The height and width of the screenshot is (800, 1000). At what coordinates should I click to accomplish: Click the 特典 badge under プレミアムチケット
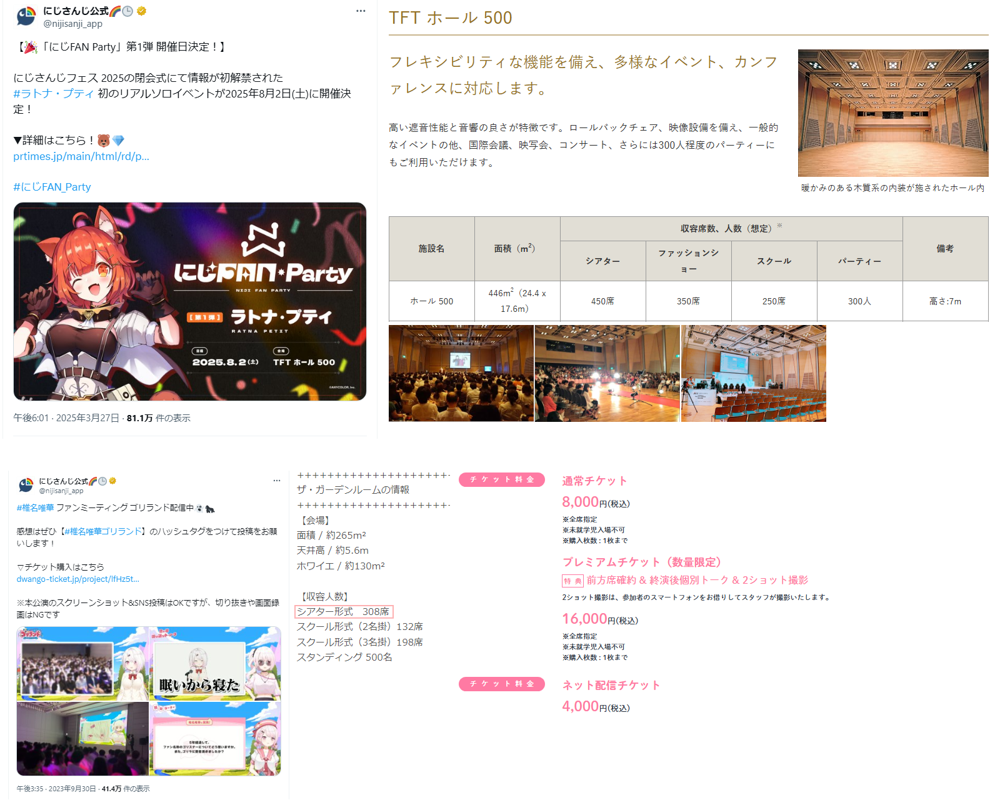572,581
